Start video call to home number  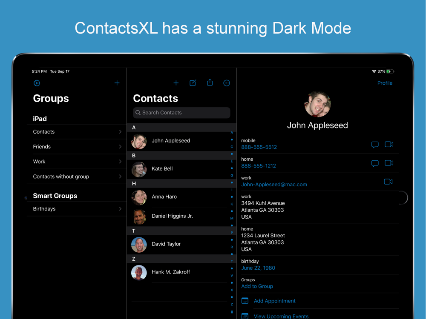click(389, 163)
